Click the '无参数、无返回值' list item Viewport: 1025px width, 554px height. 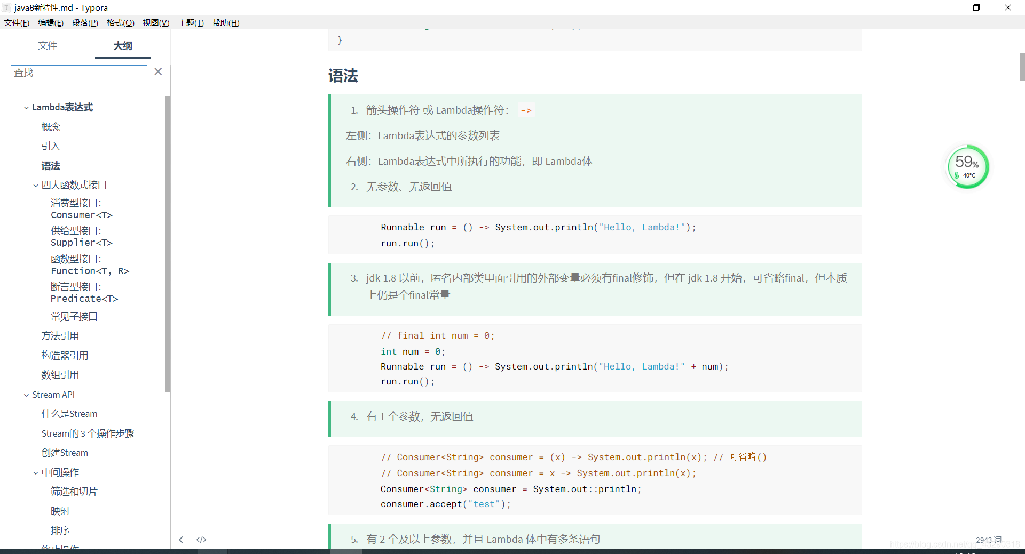pyautogui.click(x=409, y=187)
